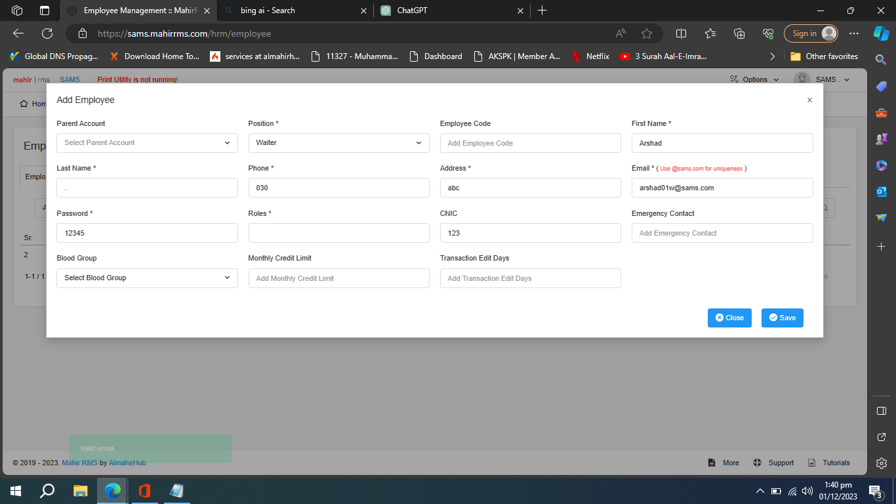This screenshot has width=896, height=504.
Task: Open sidebar settings gear icon
Action: 882,463
